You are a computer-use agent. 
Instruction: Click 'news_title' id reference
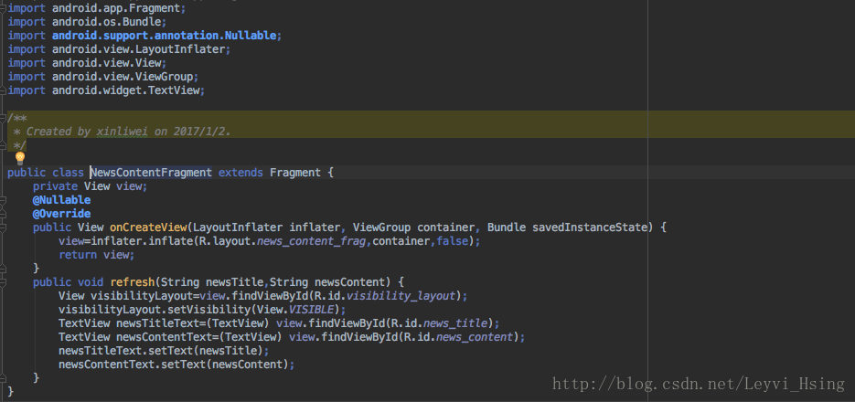coord(454,323)
